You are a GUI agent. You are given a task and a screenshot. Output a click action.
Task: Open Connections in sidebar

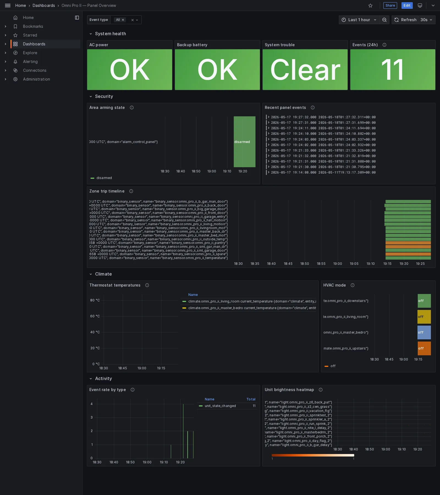coord(35,70)
